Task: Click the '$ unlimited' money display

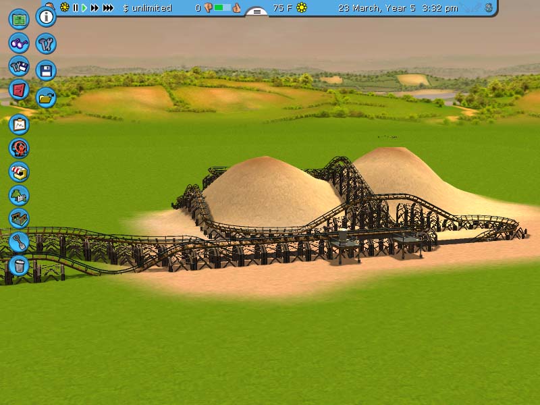Action: click(147, 8)
